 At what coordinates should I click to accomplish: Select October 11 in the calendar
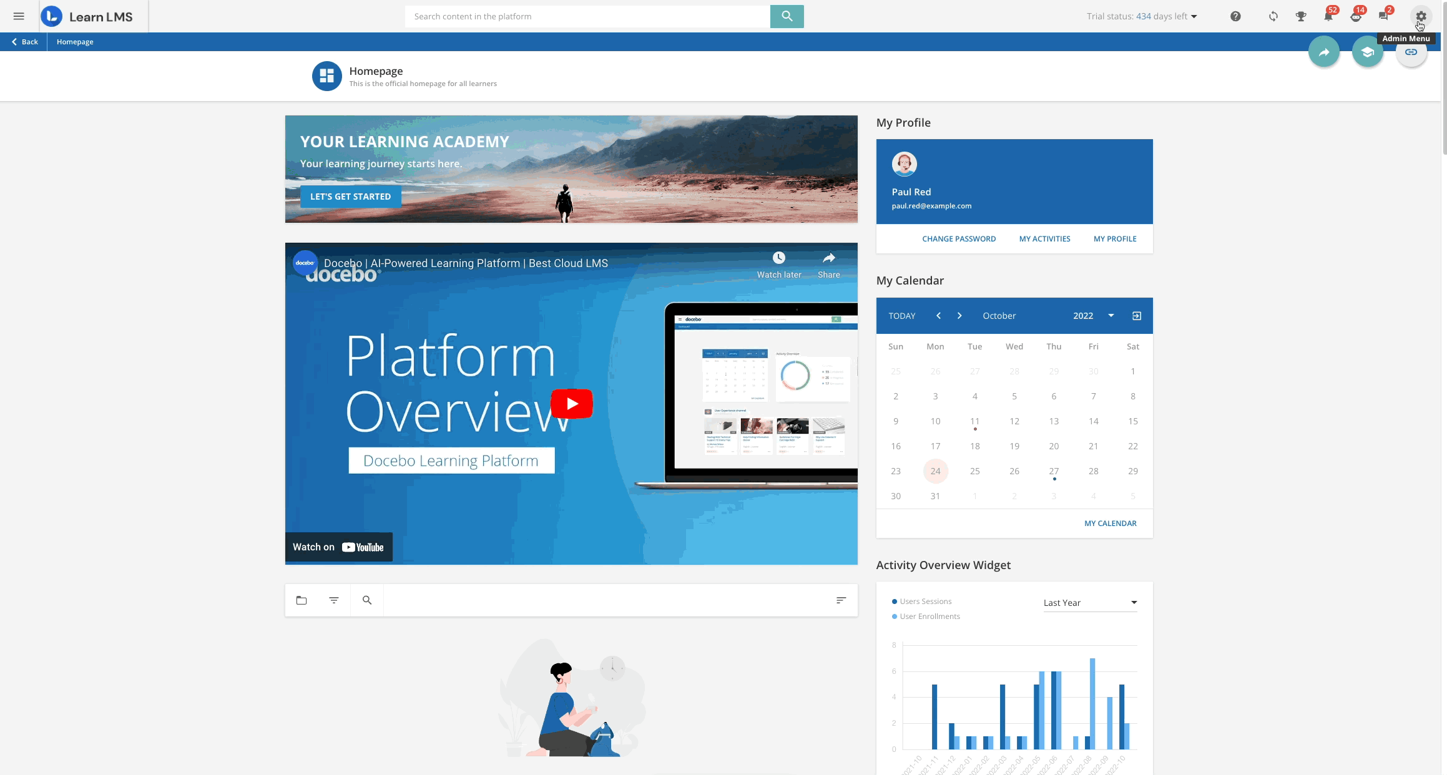[974, 421]
